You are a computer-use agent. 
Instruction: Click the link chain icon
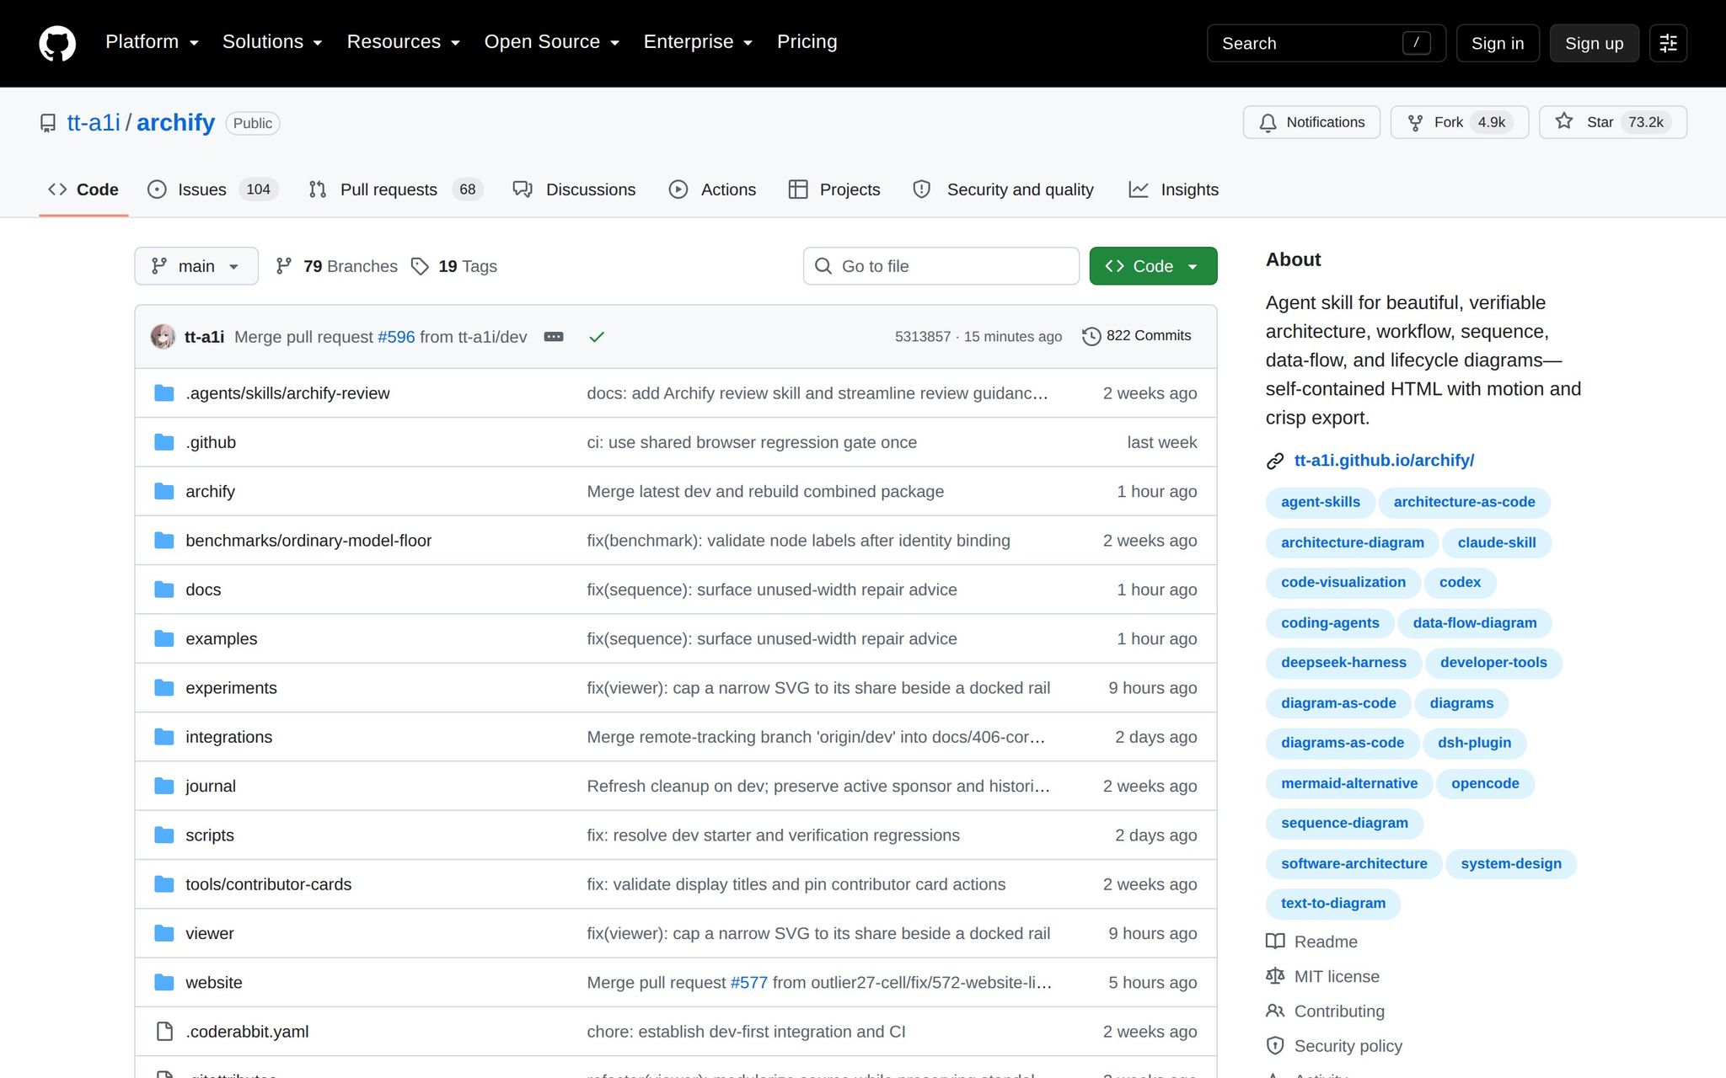[x=1275, y=461]
